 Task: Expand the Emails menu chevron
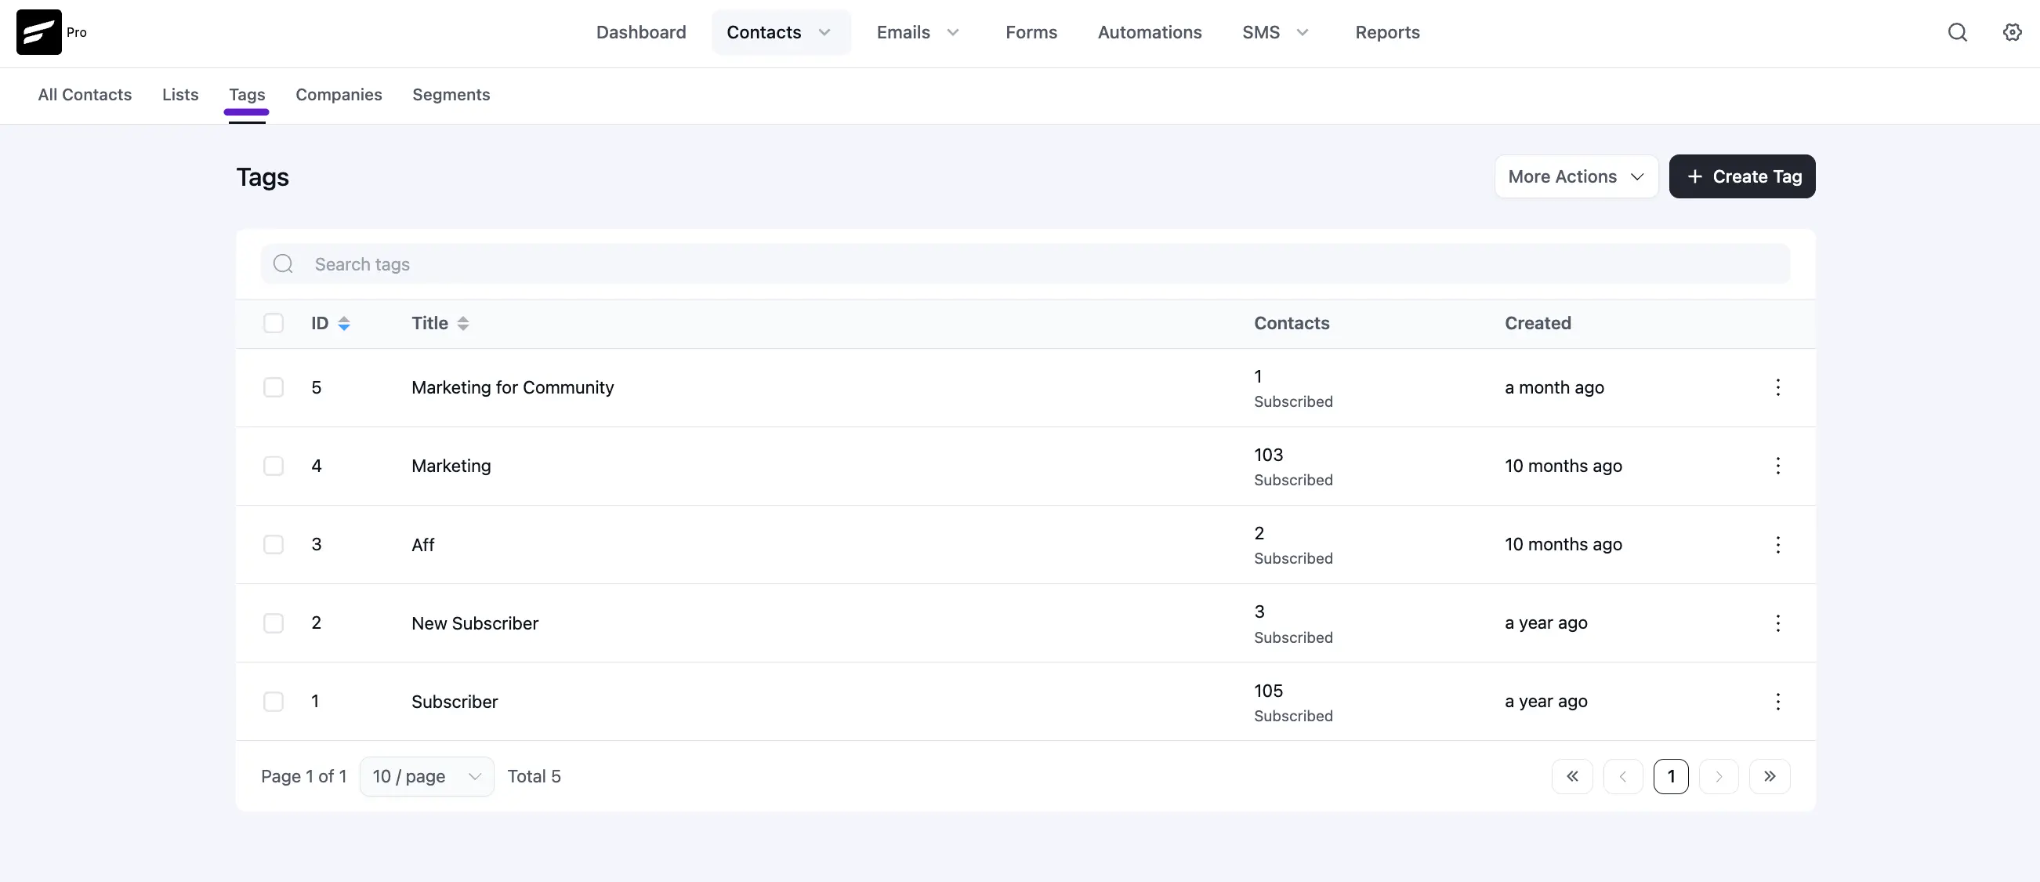[953, 32]
